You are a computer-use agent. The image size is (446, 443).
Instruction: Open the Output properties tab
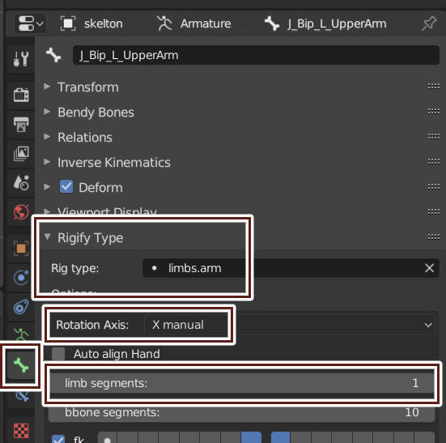[21, 125]
